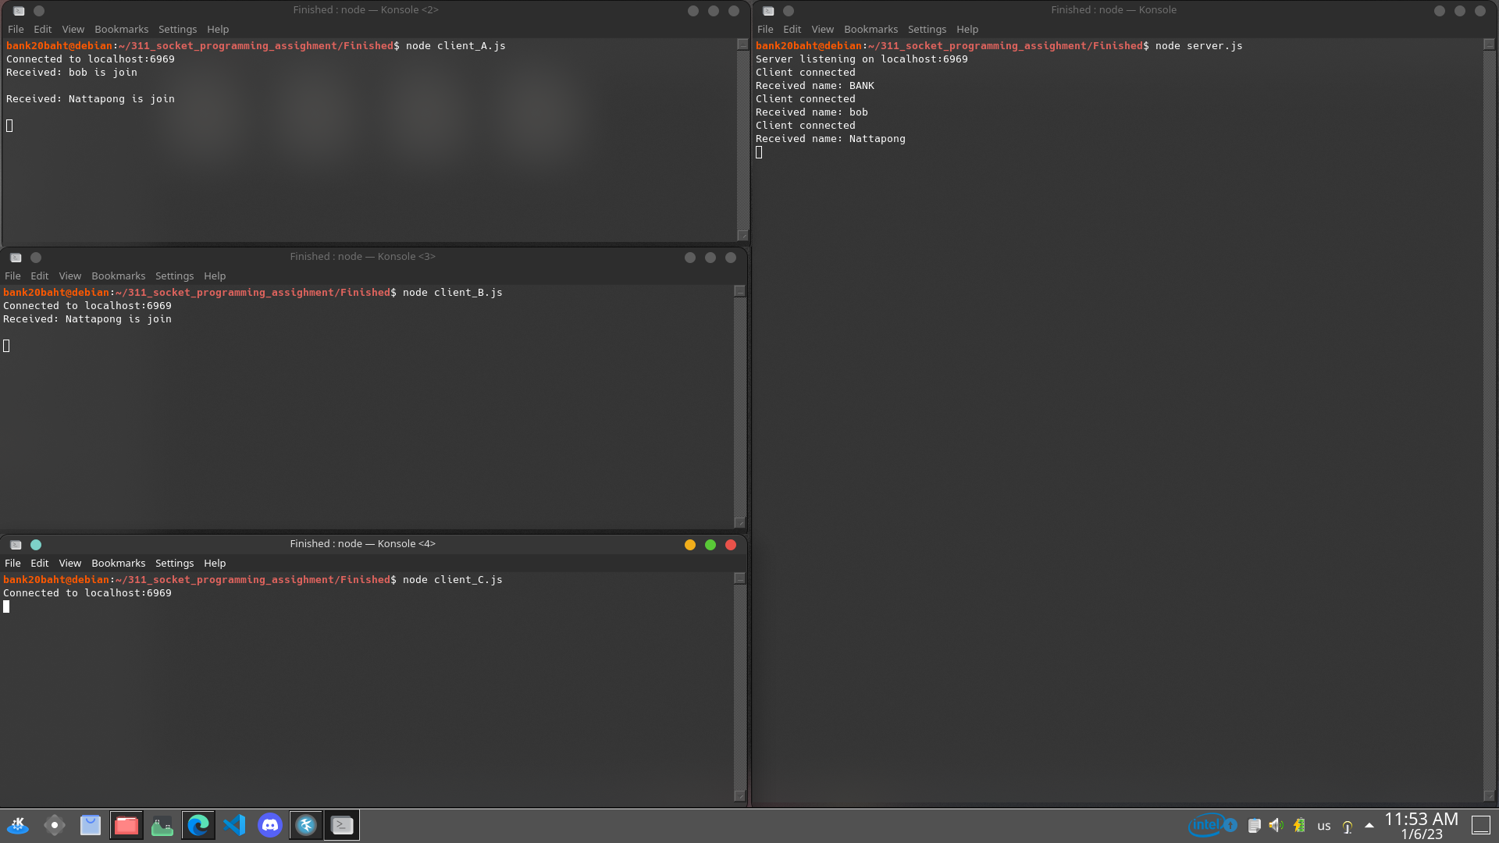Open the clipboard manager tray icon
The width and height of the screenshot is (1499, 843).
pyautogui.click(x=1255, y=825)
